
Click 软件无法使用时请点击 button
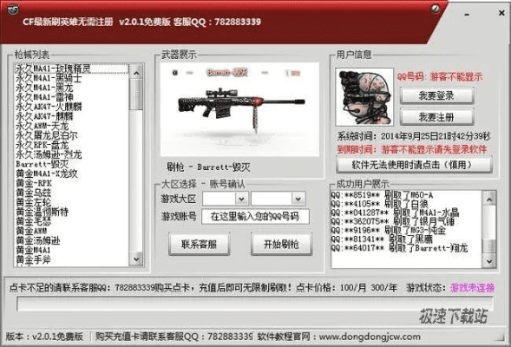[x=414, y=165]
